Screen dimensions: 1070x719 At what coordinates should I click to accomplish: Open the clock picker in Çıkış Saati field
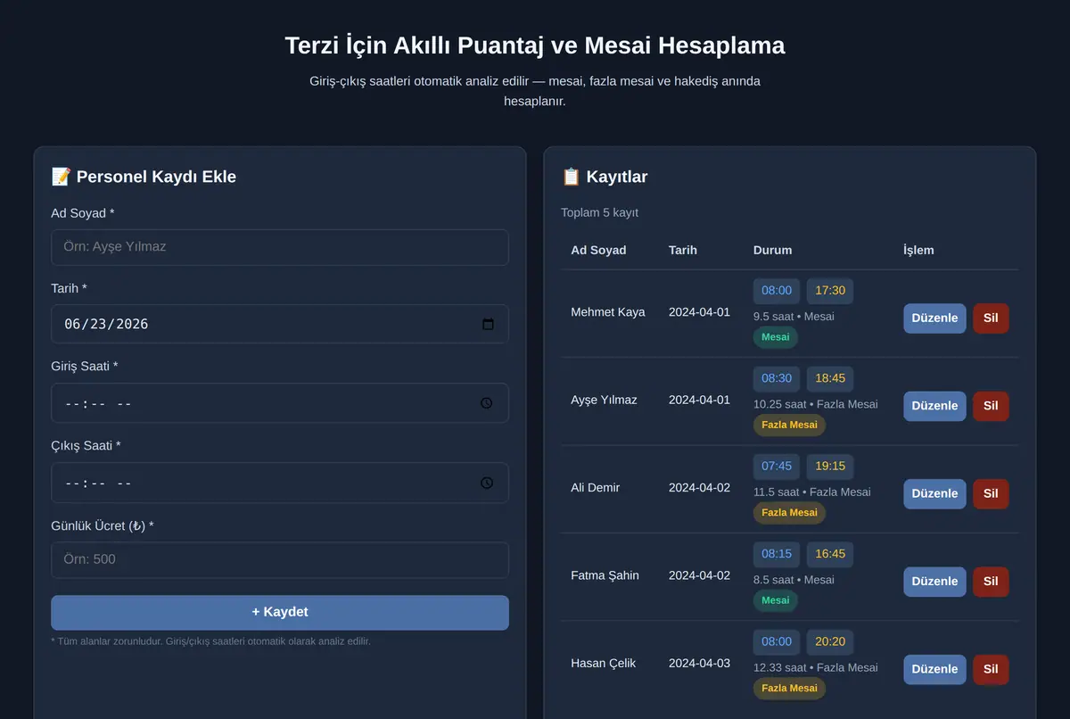[487, 483]
